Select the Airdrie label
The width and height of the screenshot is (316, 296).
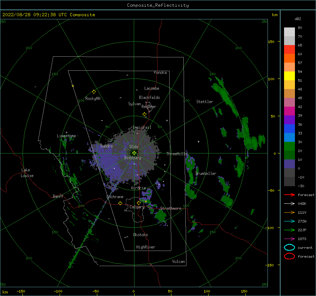click(138, 188)
